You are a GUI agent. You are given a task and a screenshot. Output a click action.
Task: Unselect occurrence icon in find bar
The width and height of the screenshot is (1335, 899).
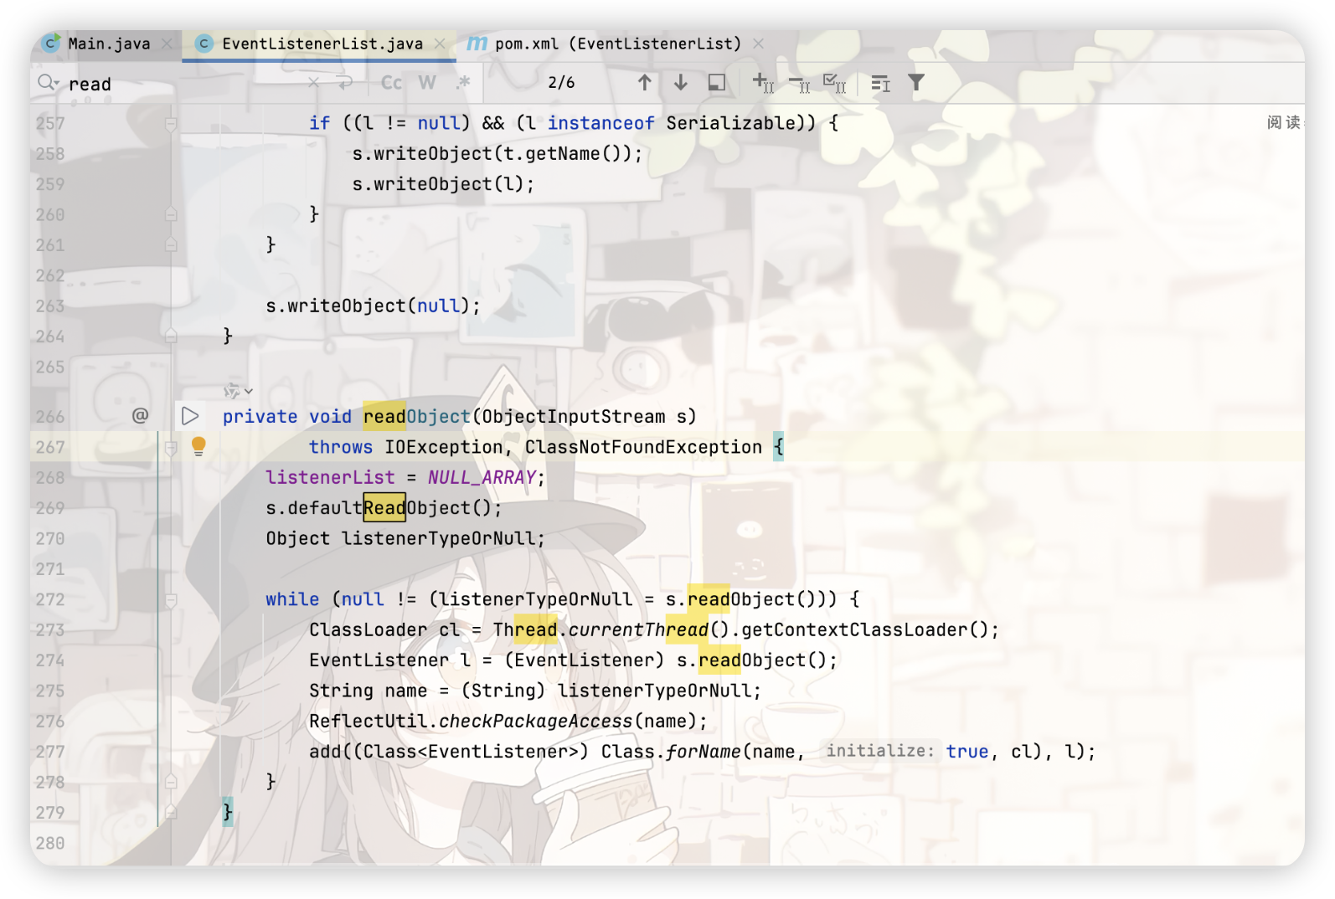[x=799, y=83]
